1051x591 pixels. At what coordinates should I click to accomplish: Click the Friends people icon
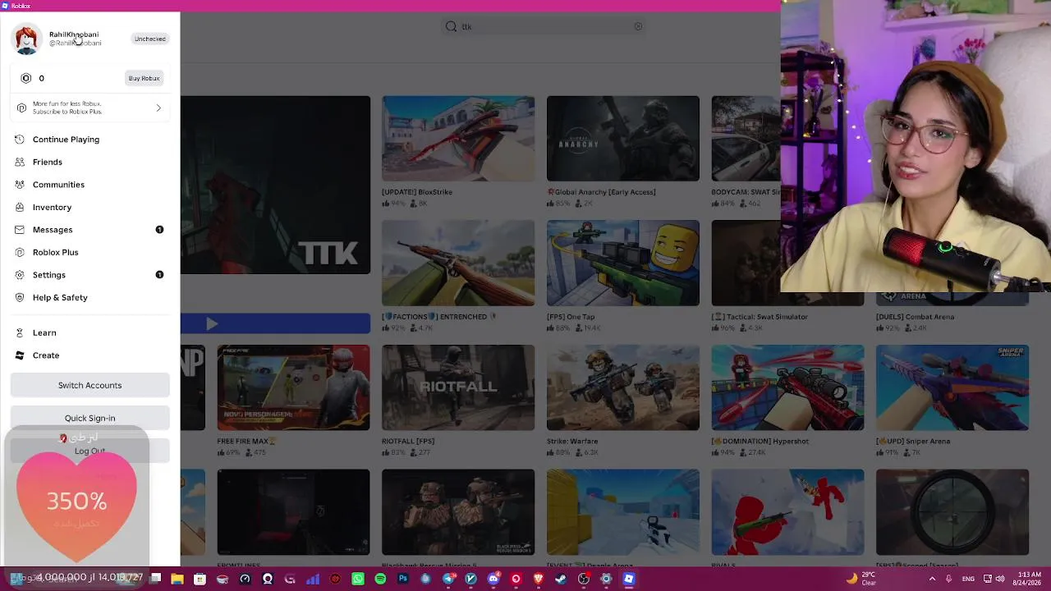20,162
